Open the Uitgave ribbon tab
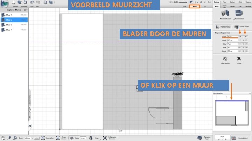The image size is (252, 141). pos(248,2)
